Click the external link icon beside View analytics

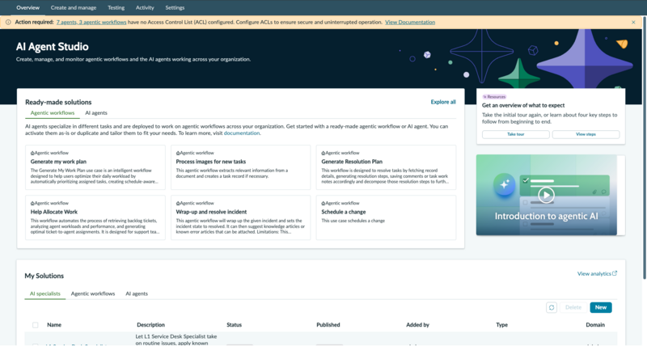click(x=615, y=273)
